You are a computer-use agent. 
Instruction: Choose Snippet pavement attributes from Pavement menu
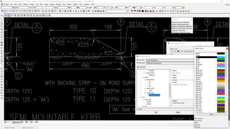click(180, 22)
